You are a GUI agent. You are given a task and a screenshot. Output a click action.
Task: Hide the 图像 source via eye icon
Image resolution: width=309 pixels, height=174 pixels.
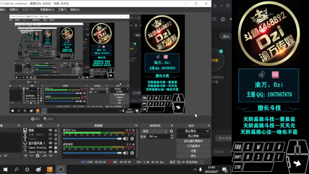[x=51, y=130]
